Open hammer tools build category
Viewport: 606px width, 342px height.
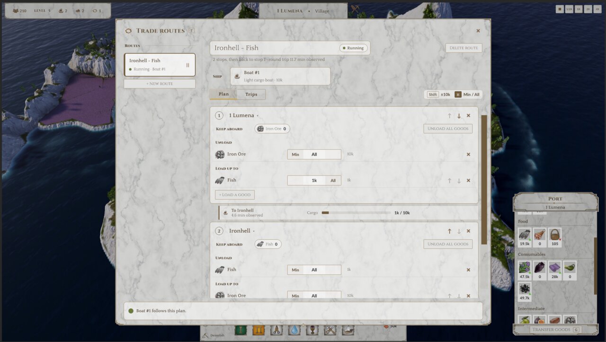330,330
